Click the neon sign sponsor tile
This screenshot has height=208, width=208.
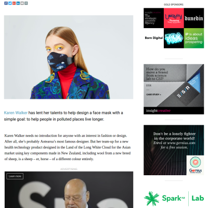[174, 38]
